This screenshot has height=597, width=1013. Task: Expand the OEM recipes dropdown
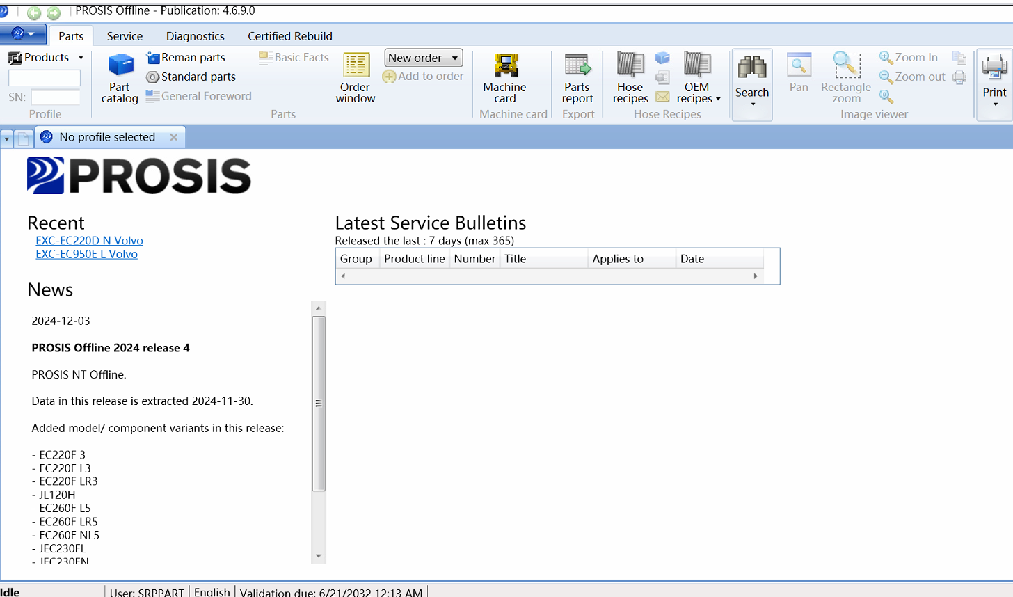coord(718,99)
